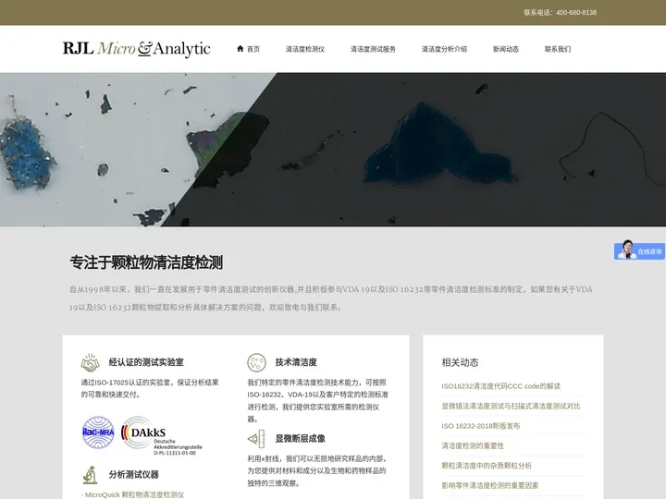Click the microscope icon beside 分析测试仪器
Screen dimensions: 666x499
point(90,475)
